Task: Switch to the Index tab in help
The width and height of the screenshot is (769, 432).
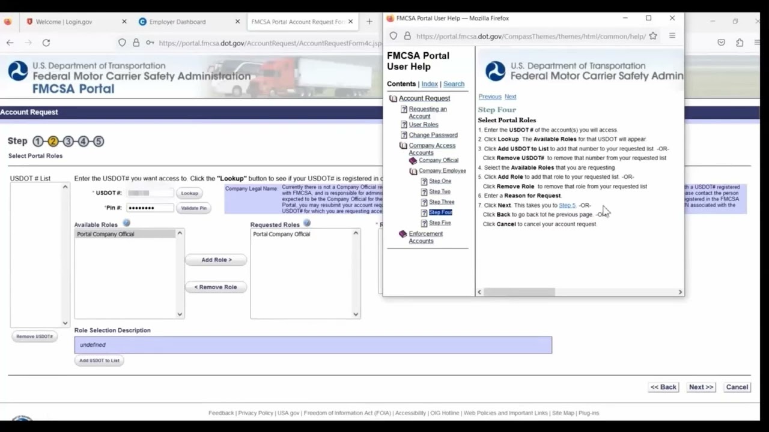Action: pos(429,84)
